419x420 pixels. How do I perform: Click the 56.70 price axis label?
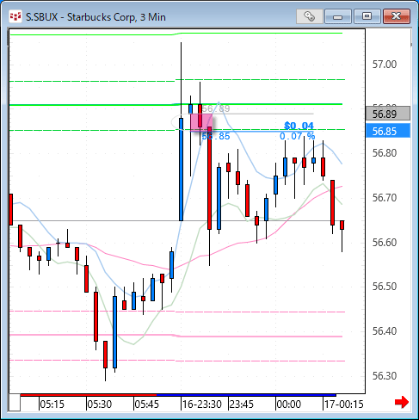385,198
